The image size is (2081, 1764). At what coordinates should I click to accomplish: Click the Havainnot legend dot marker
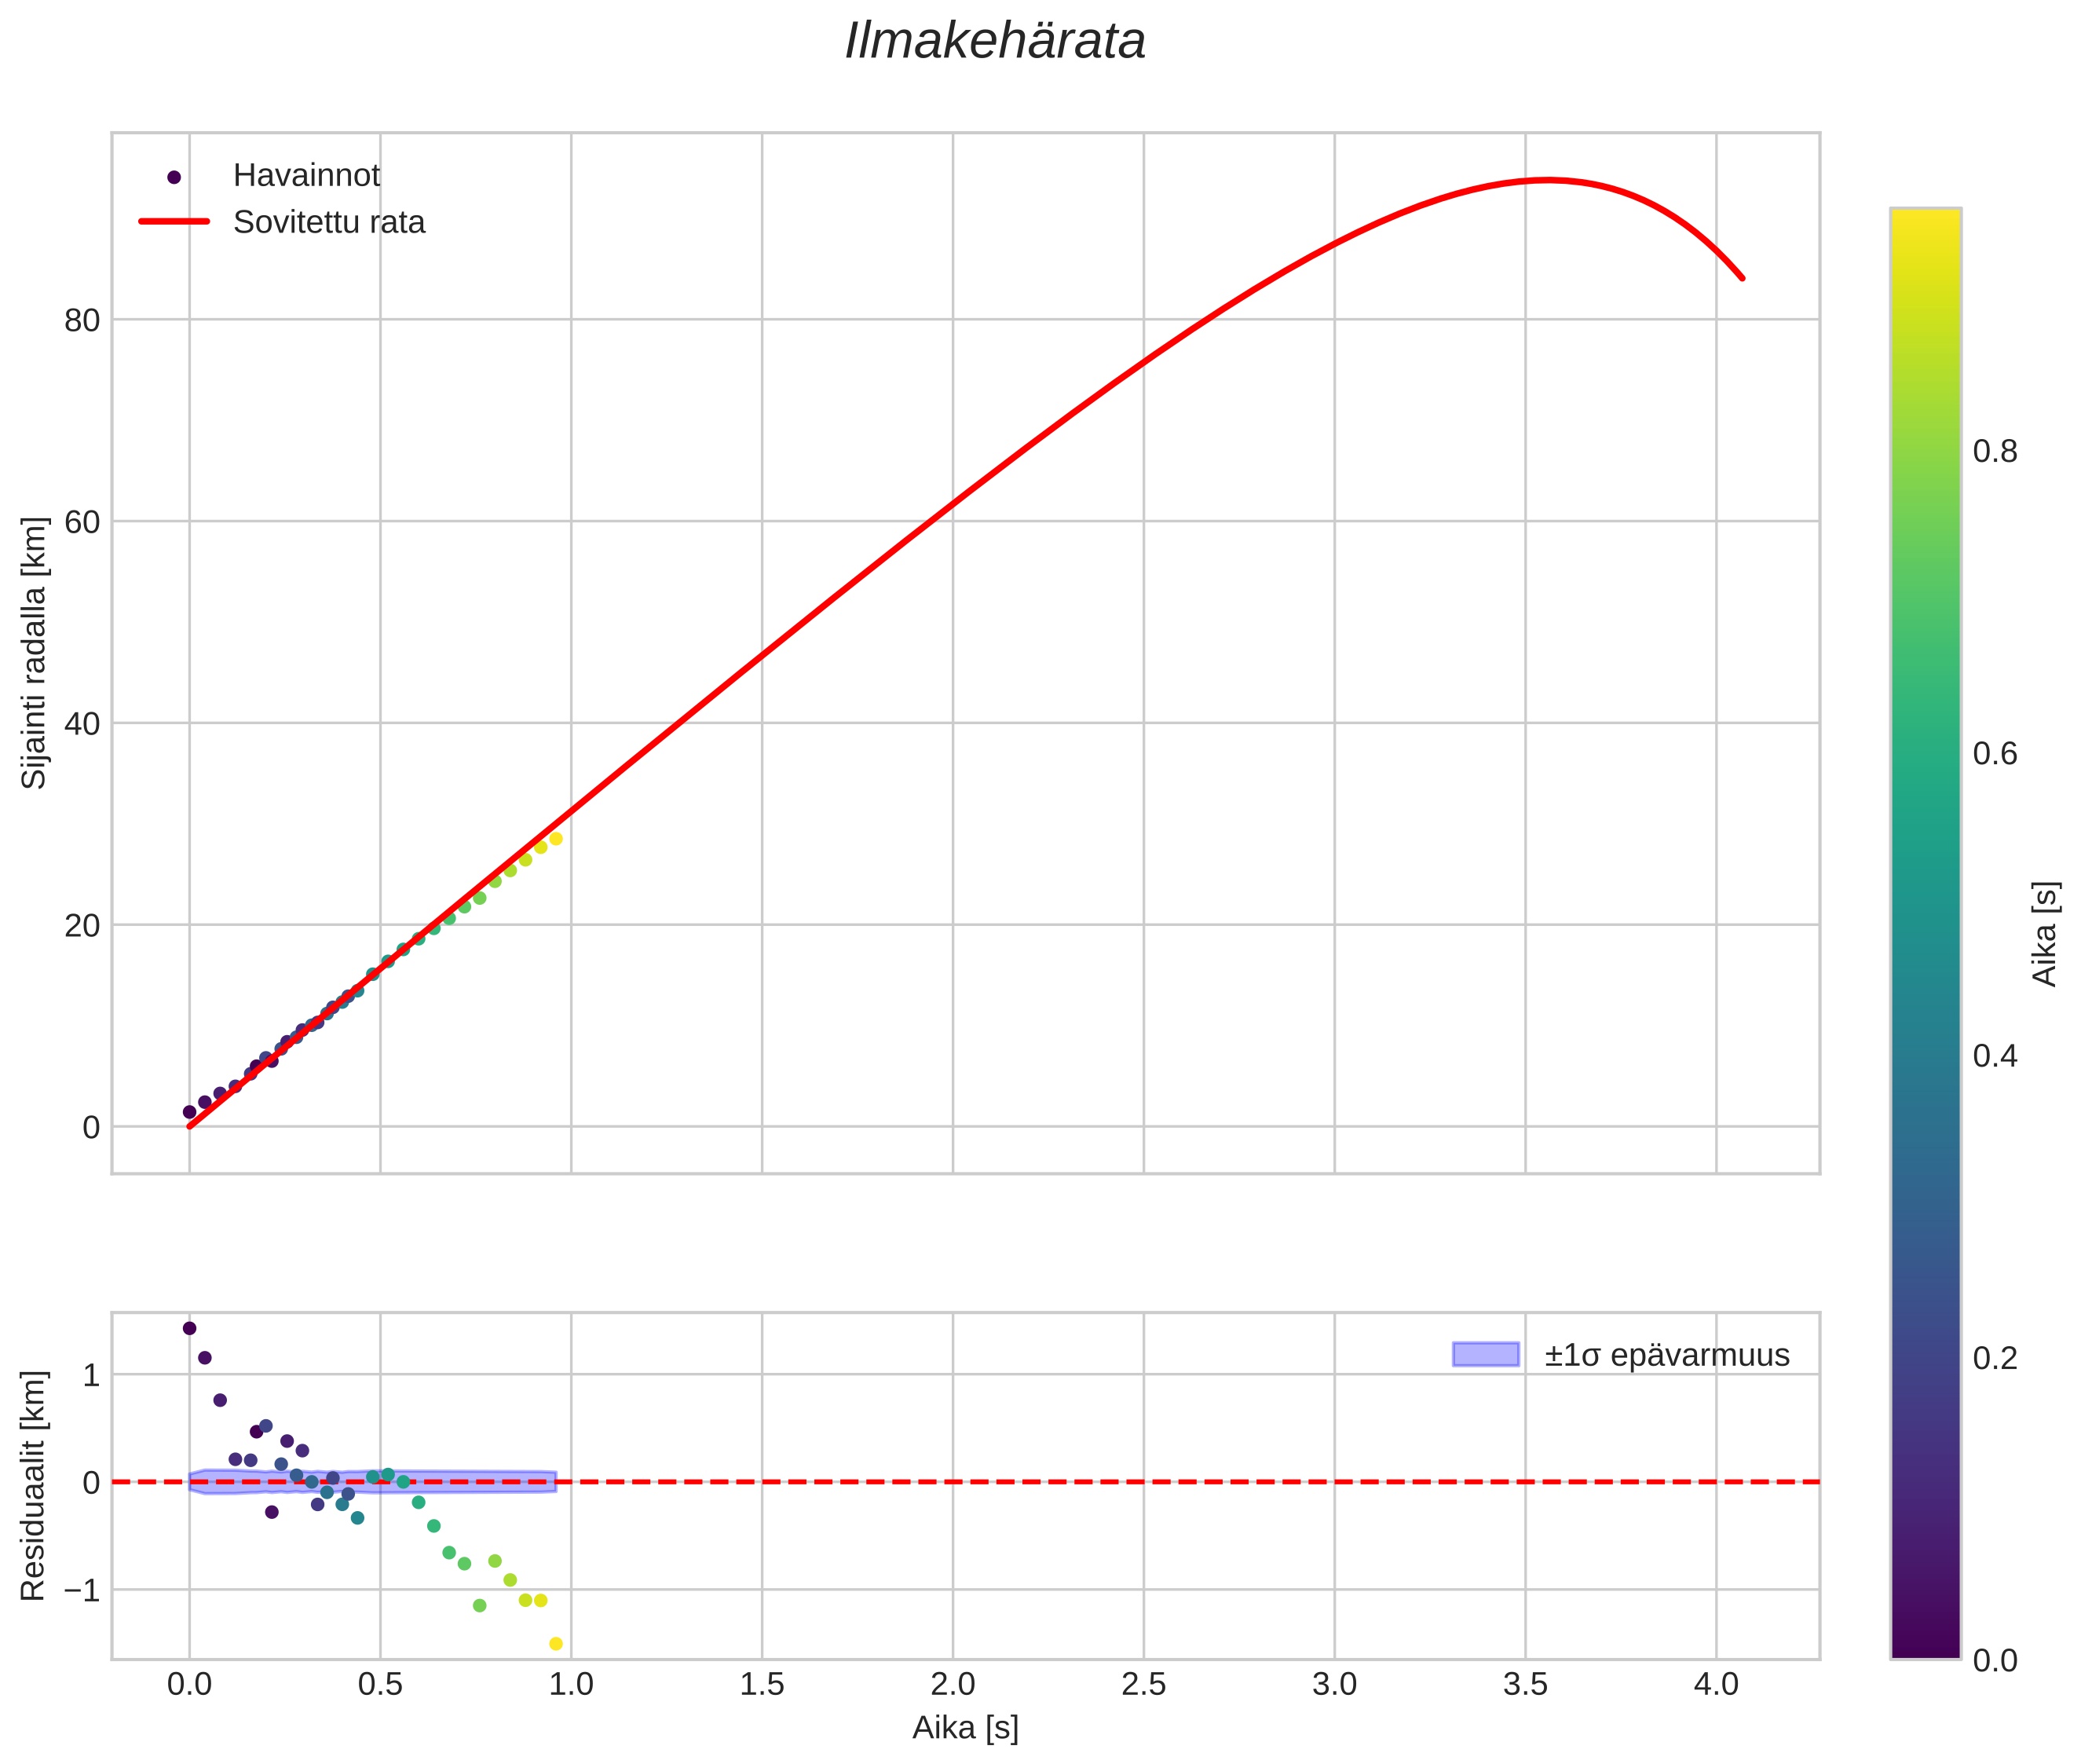[174, 177]
